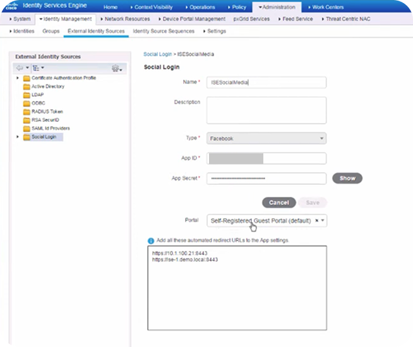Image resolution: width=413 pixels, height=347 pixels.
Task: Open Device Portal Management submenu
Action: click(192, 19)
